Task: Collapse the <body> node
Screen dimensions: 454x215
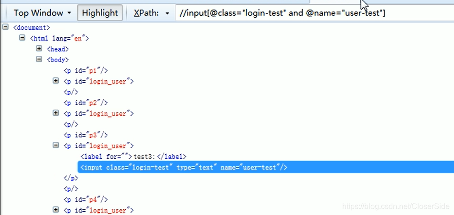Action: coord(39,59)
